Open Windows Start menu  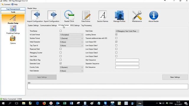tap(3, 103)
